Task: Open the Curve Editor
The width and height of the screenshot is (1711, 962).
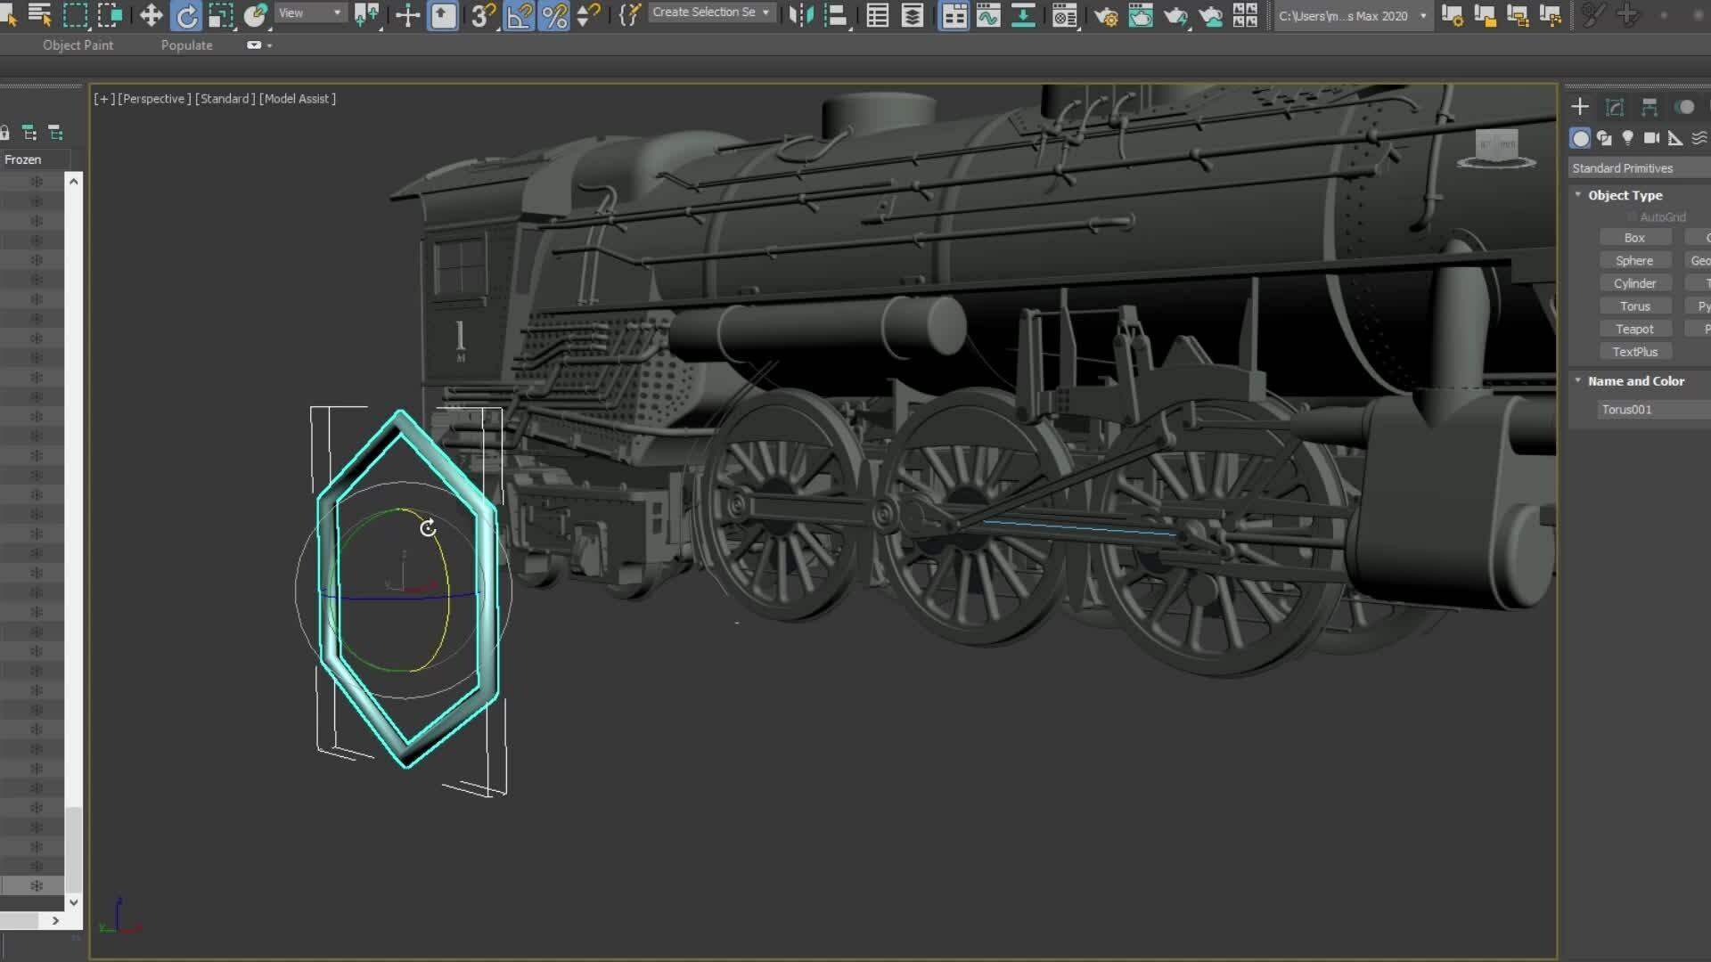Action: pyautogui.click(x=988, y=15)
